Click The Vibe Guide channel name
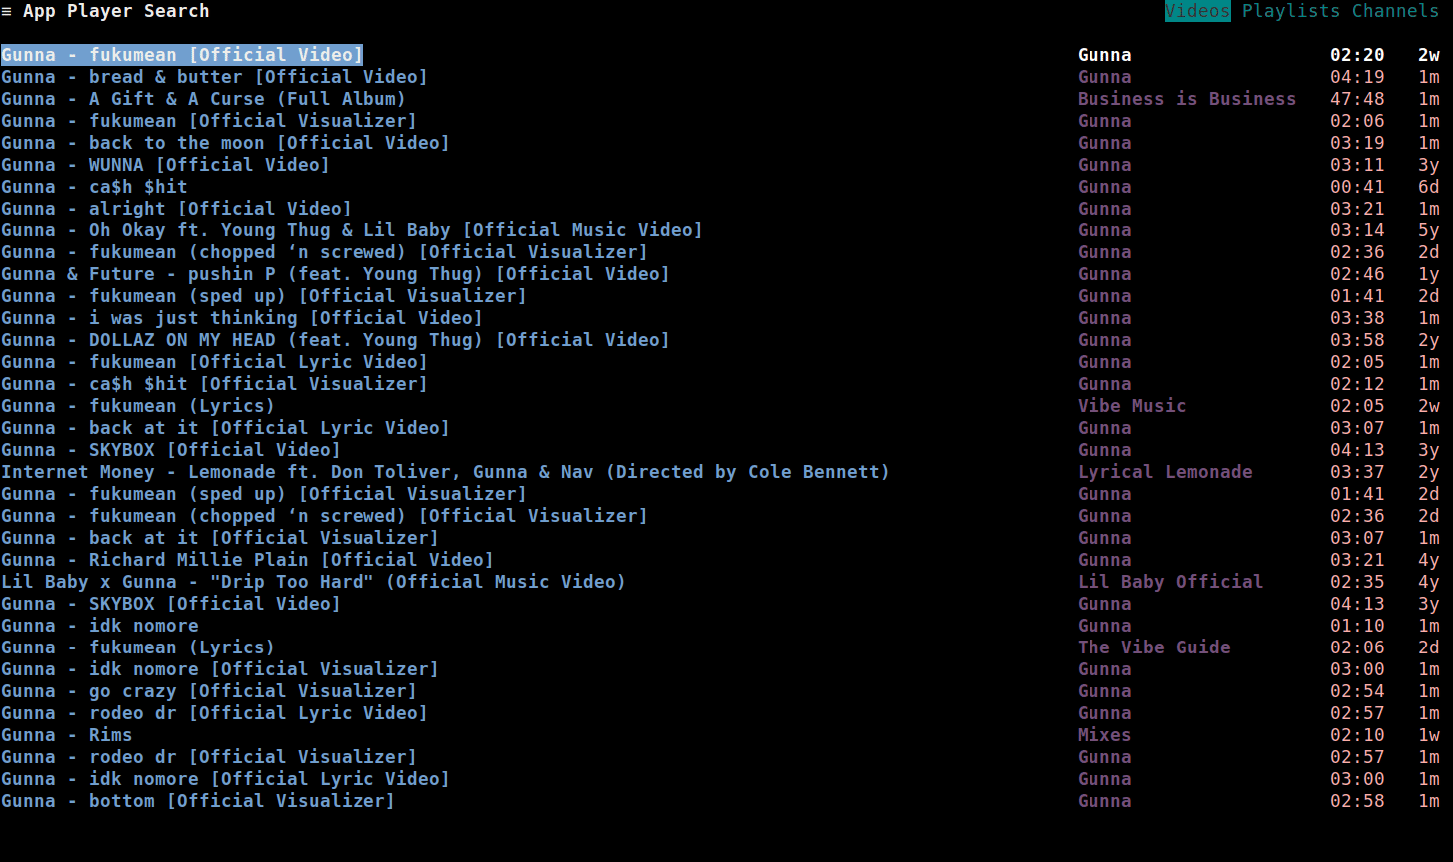This screenshot has width=1453, height=862. [1153, 647]
